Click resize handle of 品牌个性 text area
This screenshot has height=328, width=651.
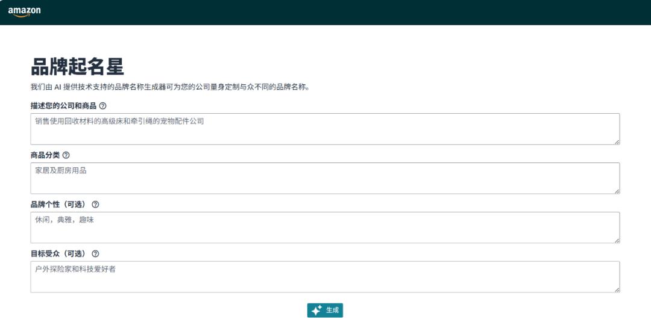pyautogui.click(x=617, y=240)
